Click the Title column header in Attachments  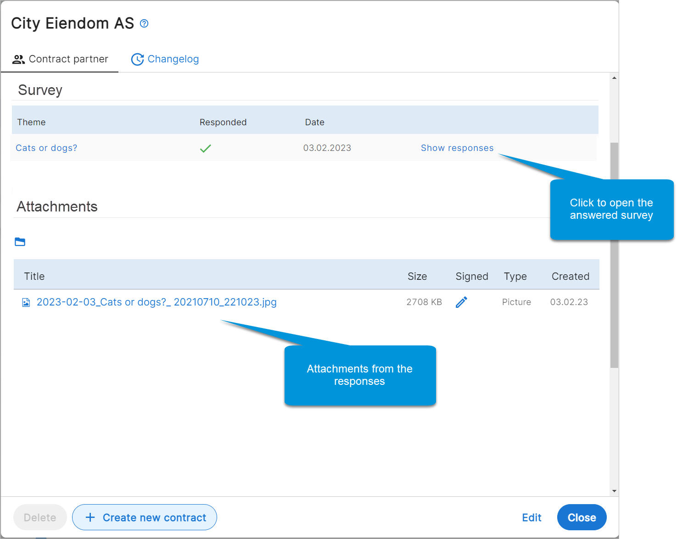click(34, 276)
